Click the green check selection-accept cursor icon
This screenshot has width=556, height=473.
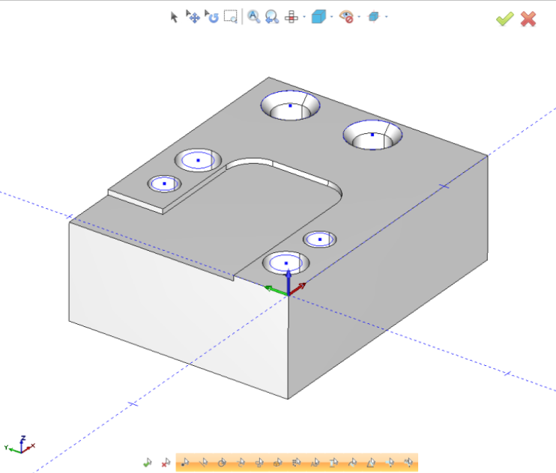pyautogui.click(x=148, y=463)
